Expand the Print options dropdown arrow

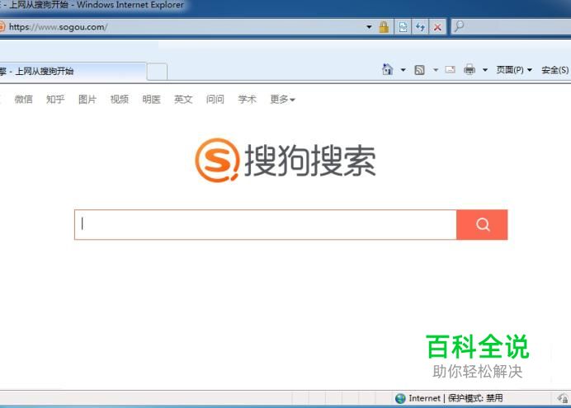point(484,69)
